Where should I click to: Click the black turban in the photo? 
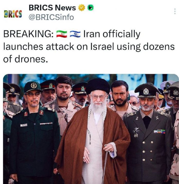(x=98, y=86)
